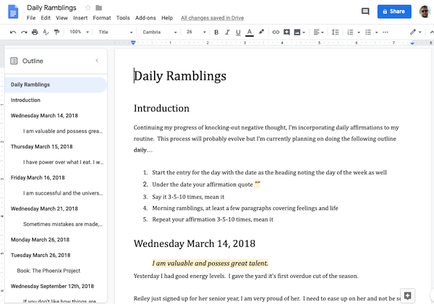Image resolution: width=434 pixels, height=304 pixels.
Task: Click the blue Share button
Action: (393, 12)
